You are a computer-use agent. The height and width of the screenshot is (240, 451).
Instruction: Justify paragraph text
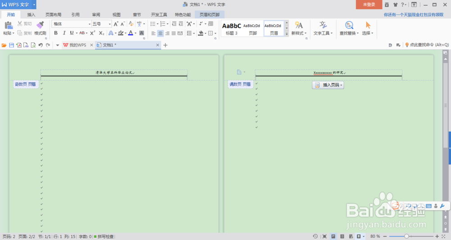click(x=174, y=33)
